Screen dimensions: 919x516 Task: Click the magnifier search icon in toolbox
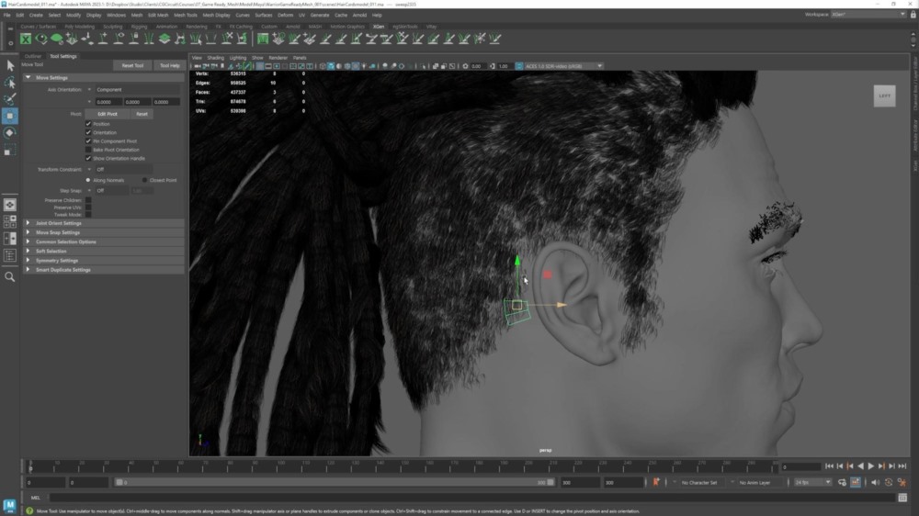pyautogui.click(x=10, y=276)
